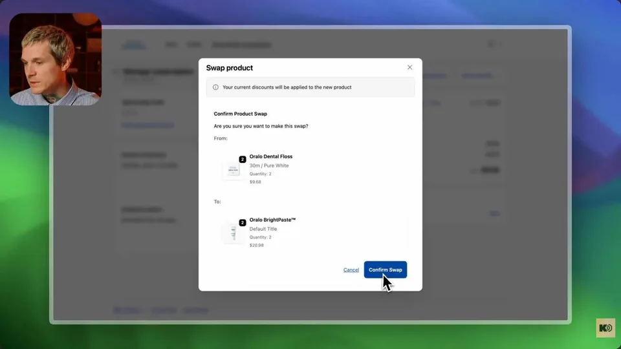This screenshot has width=621, height=349.
Task: Click the 30m / Pure White variant text
Action: point(269,165)
